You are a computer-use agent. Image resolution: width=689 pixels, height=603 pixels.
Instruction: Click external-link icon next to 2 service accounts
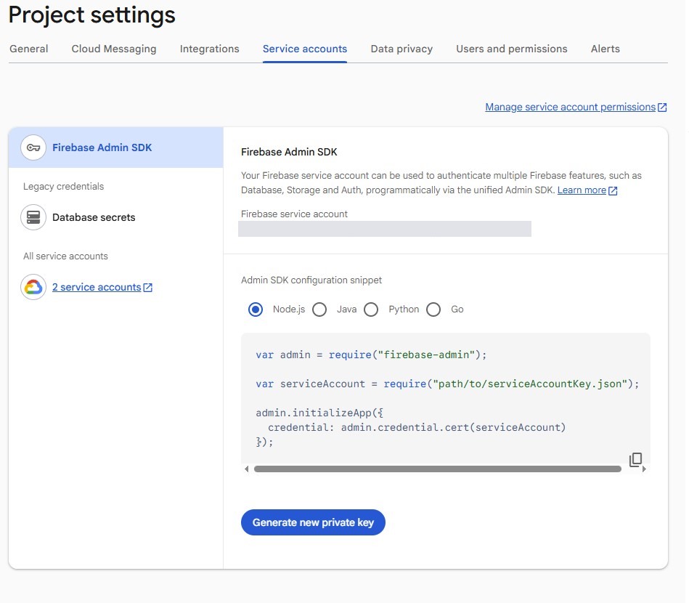tap(148, 288)
